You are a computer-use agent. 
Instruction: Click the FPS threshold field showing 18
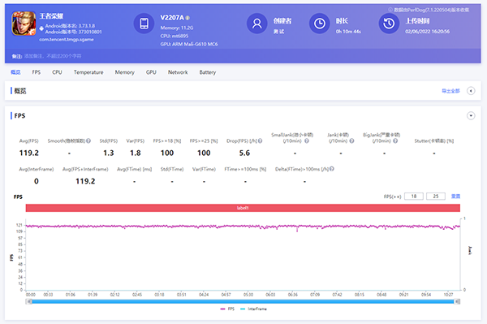[x=414, y=197]
